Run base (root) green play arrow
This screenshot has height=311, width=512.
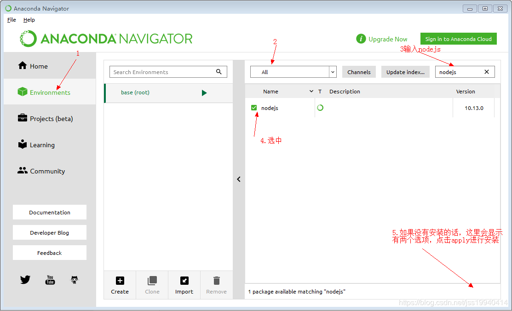[204, 93]
